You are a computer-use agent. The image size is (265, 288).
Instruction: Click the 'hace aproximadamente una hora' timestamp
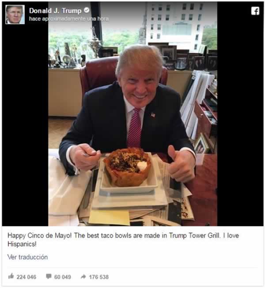(x=69, y=19)
